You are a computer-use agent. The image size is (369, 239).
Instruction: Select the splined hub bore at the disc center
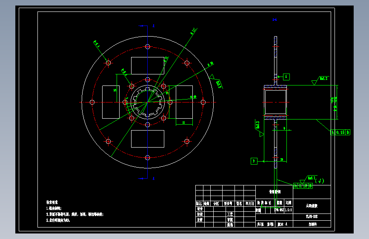148,102
